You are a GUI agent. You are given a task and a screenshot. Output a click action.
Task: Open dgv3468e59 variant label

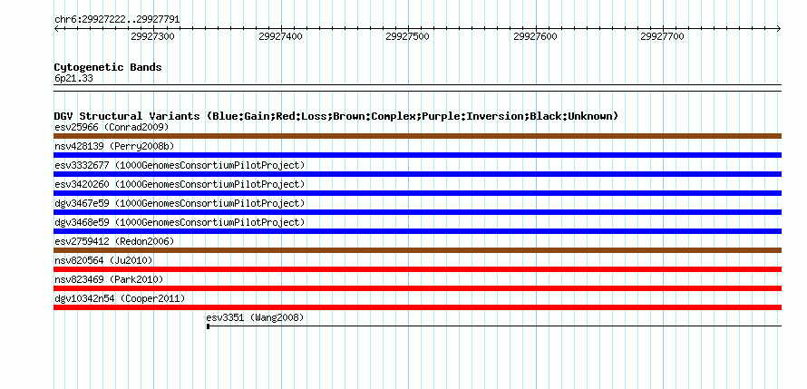point(180,222)
